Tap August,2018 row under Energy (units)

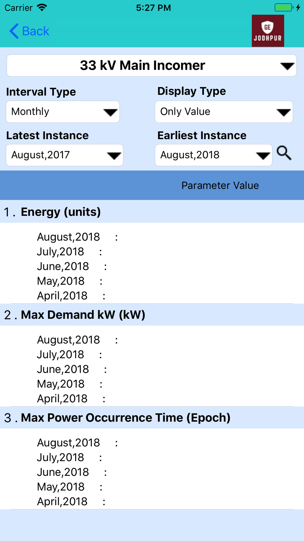point(78,237)
